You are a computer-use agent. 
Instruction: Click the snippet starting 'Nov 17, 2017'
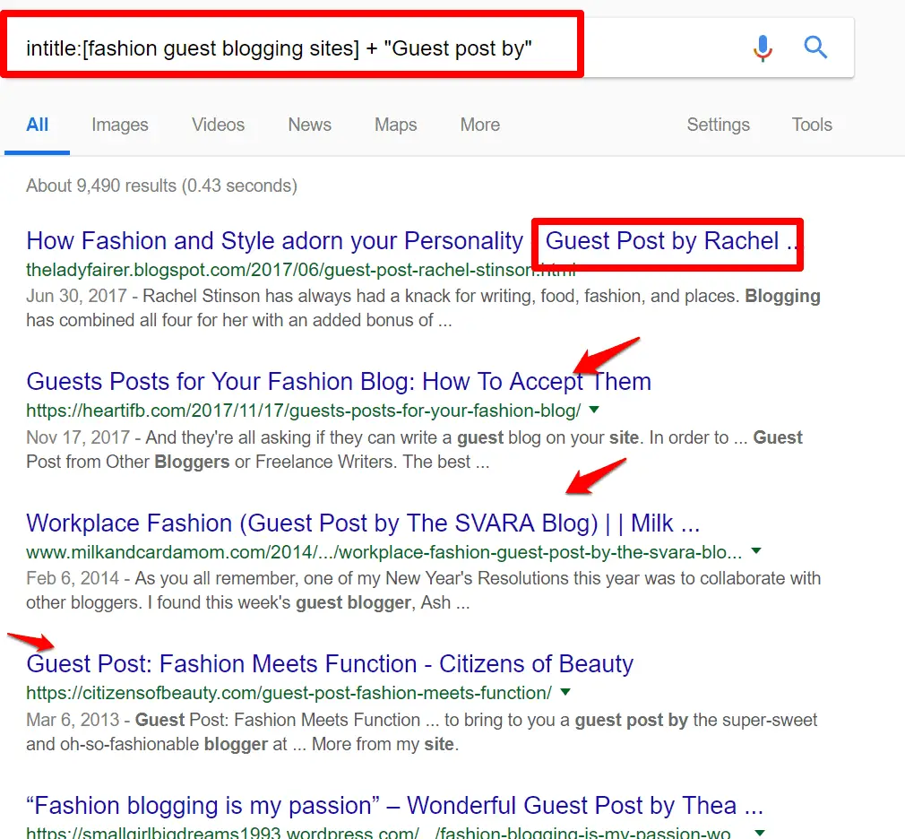tap(414, 450)
